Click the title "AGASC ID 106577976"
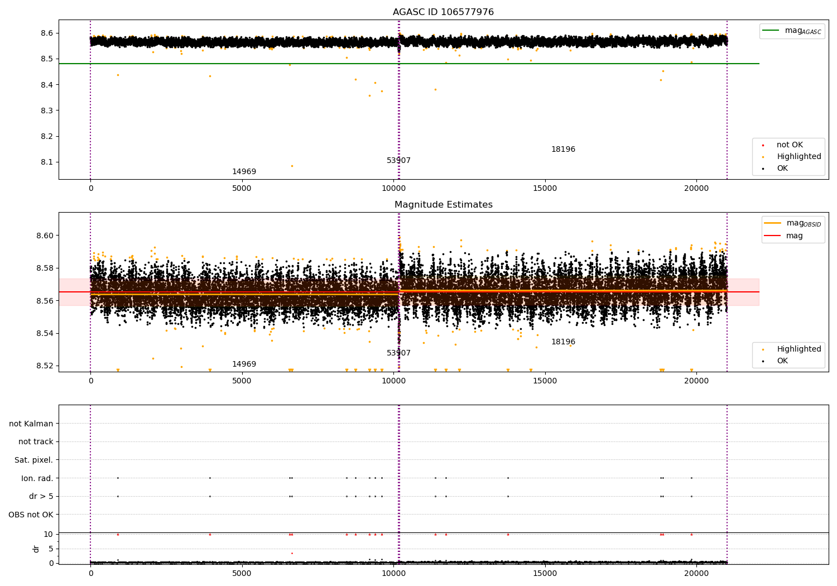This screenshot has height=586, width=837. [443, 12]
